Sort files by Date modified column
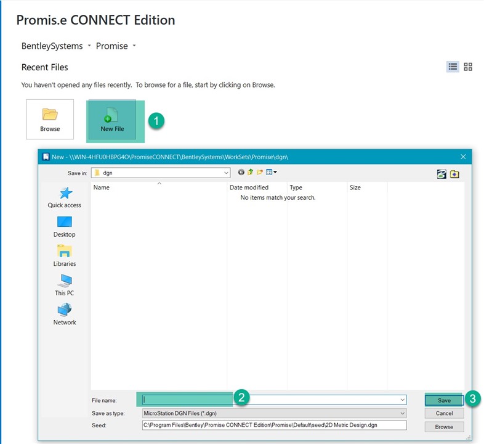484x444 pixels. coord(257,187)
